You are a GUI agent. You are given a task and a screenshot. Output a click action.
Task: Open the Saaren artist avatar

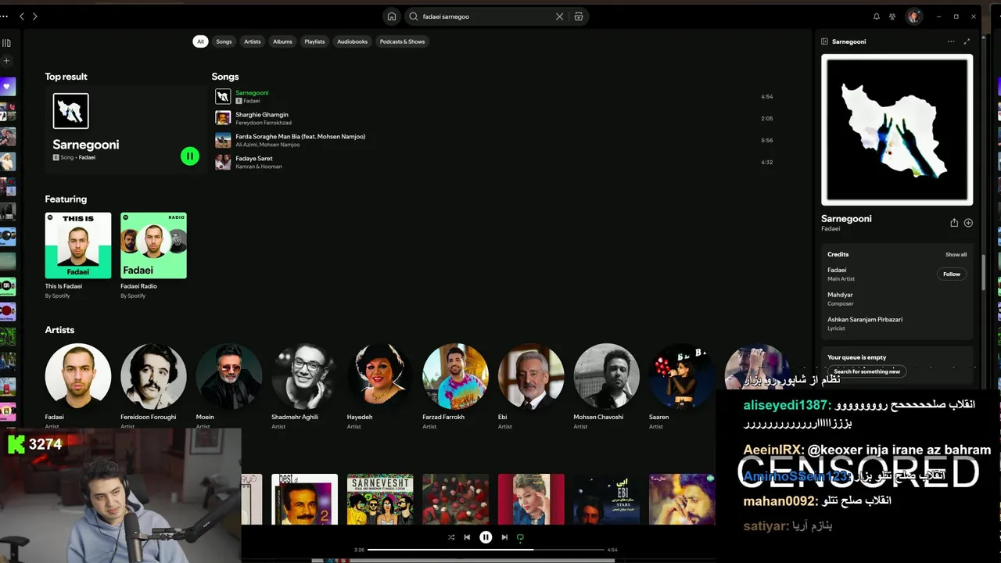pos(682,376)
